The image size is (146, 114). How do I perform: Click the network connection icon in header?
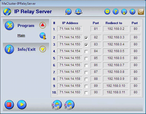tap(78, 12)
